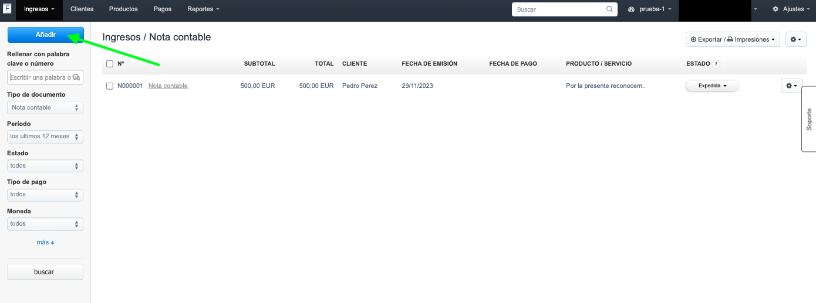816x303 pixels.
Task: Open the Pagos menu item
Action: 163,9
